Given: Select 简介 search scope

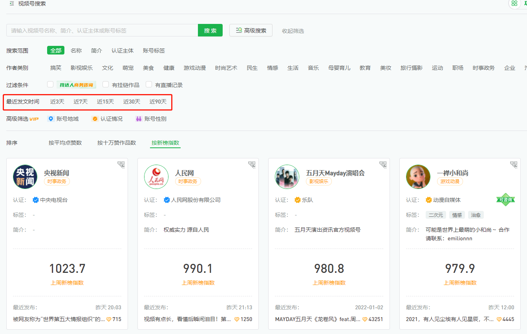Looking at the screenshot, I should tap(97, 51).
